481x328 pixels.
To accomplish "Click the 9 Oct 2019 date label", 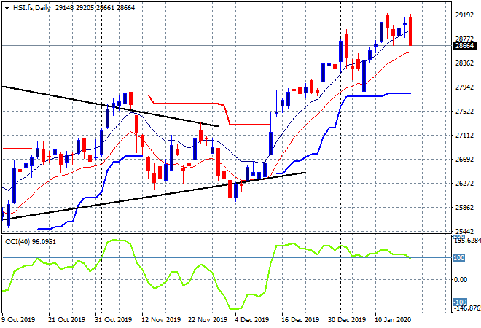I will (18, 320).
